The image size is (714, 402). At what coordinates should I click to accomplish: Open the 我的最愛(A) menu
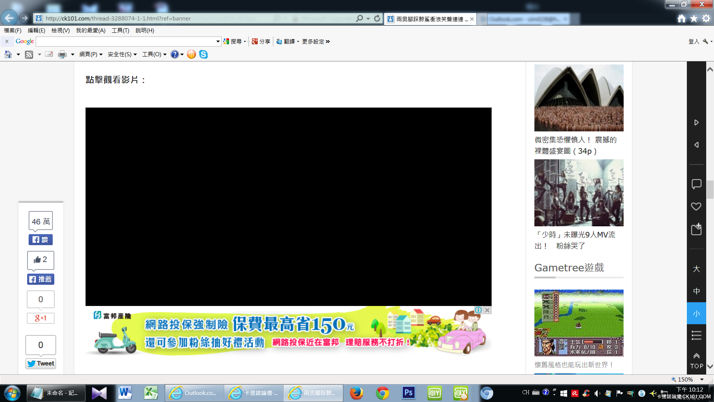[x=91, y=31]
